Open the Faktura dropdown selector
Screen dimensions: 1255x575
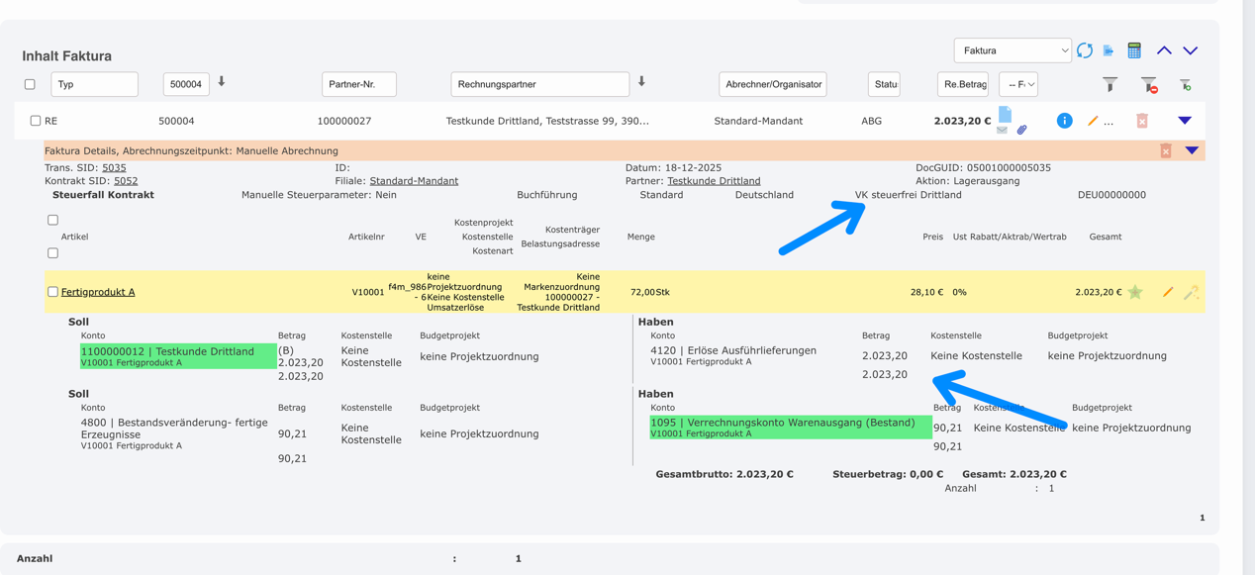click(1012, 50)
